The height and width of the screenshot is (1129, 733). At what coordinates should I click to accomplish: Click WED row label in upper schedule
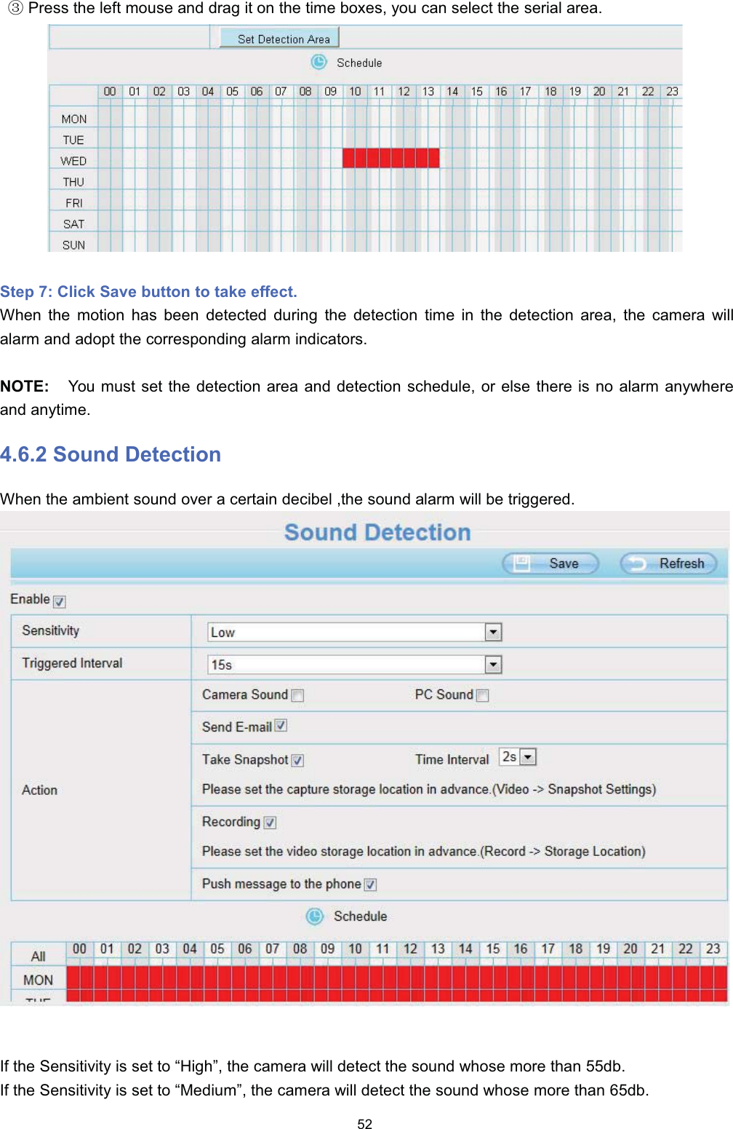73,161
